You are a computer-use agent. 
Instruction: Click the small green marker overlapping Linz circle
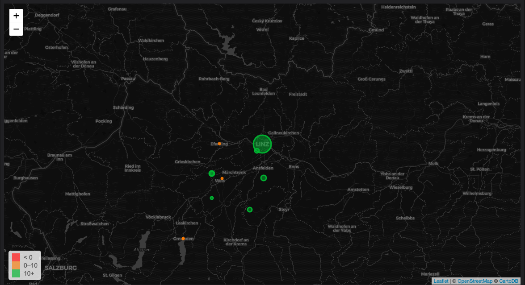(257, 151)
